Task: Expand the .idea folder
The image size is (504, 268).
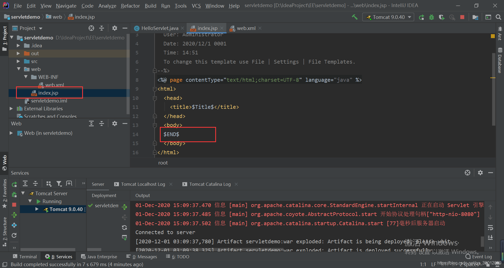Action: coord(18,45)
